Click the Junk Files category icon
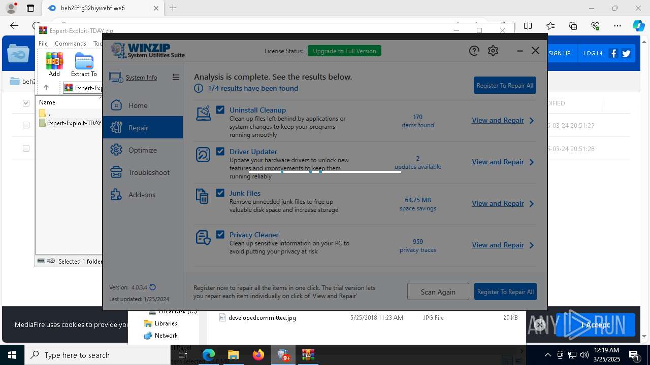Viewport: 650px width, 365px height. tap(202, 196)
